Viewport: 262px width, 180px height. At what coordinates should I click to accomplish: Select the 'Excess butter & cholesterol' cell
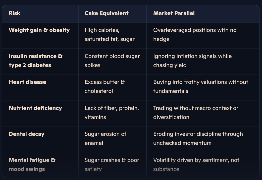tap(105, 87)
